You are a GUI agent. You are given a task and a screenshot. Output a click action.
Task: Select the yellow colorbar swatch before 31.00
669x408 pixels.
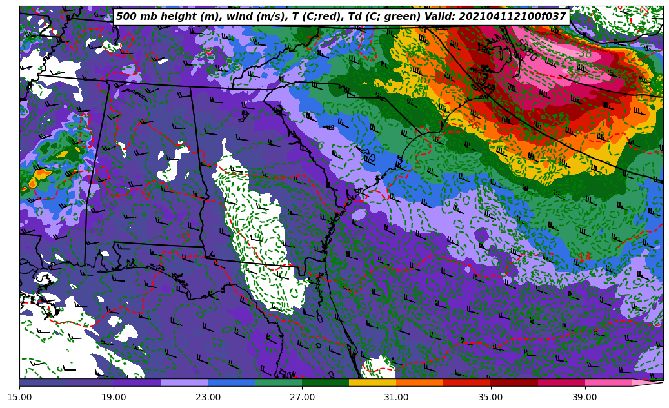point(373,382)
